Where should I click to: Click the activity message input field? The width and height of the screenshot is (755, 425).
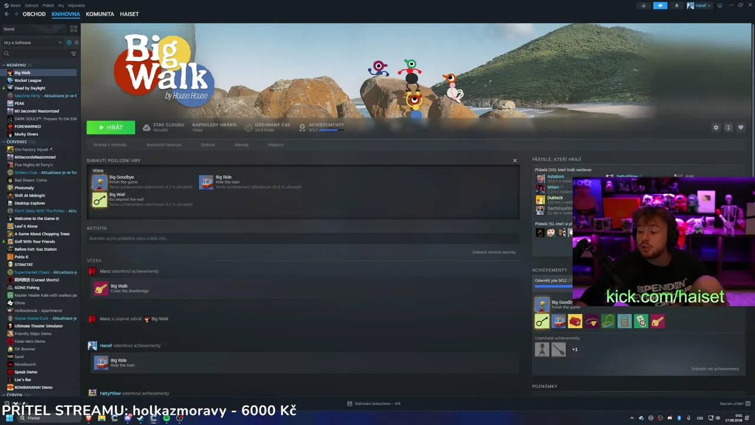click(303, 238)
